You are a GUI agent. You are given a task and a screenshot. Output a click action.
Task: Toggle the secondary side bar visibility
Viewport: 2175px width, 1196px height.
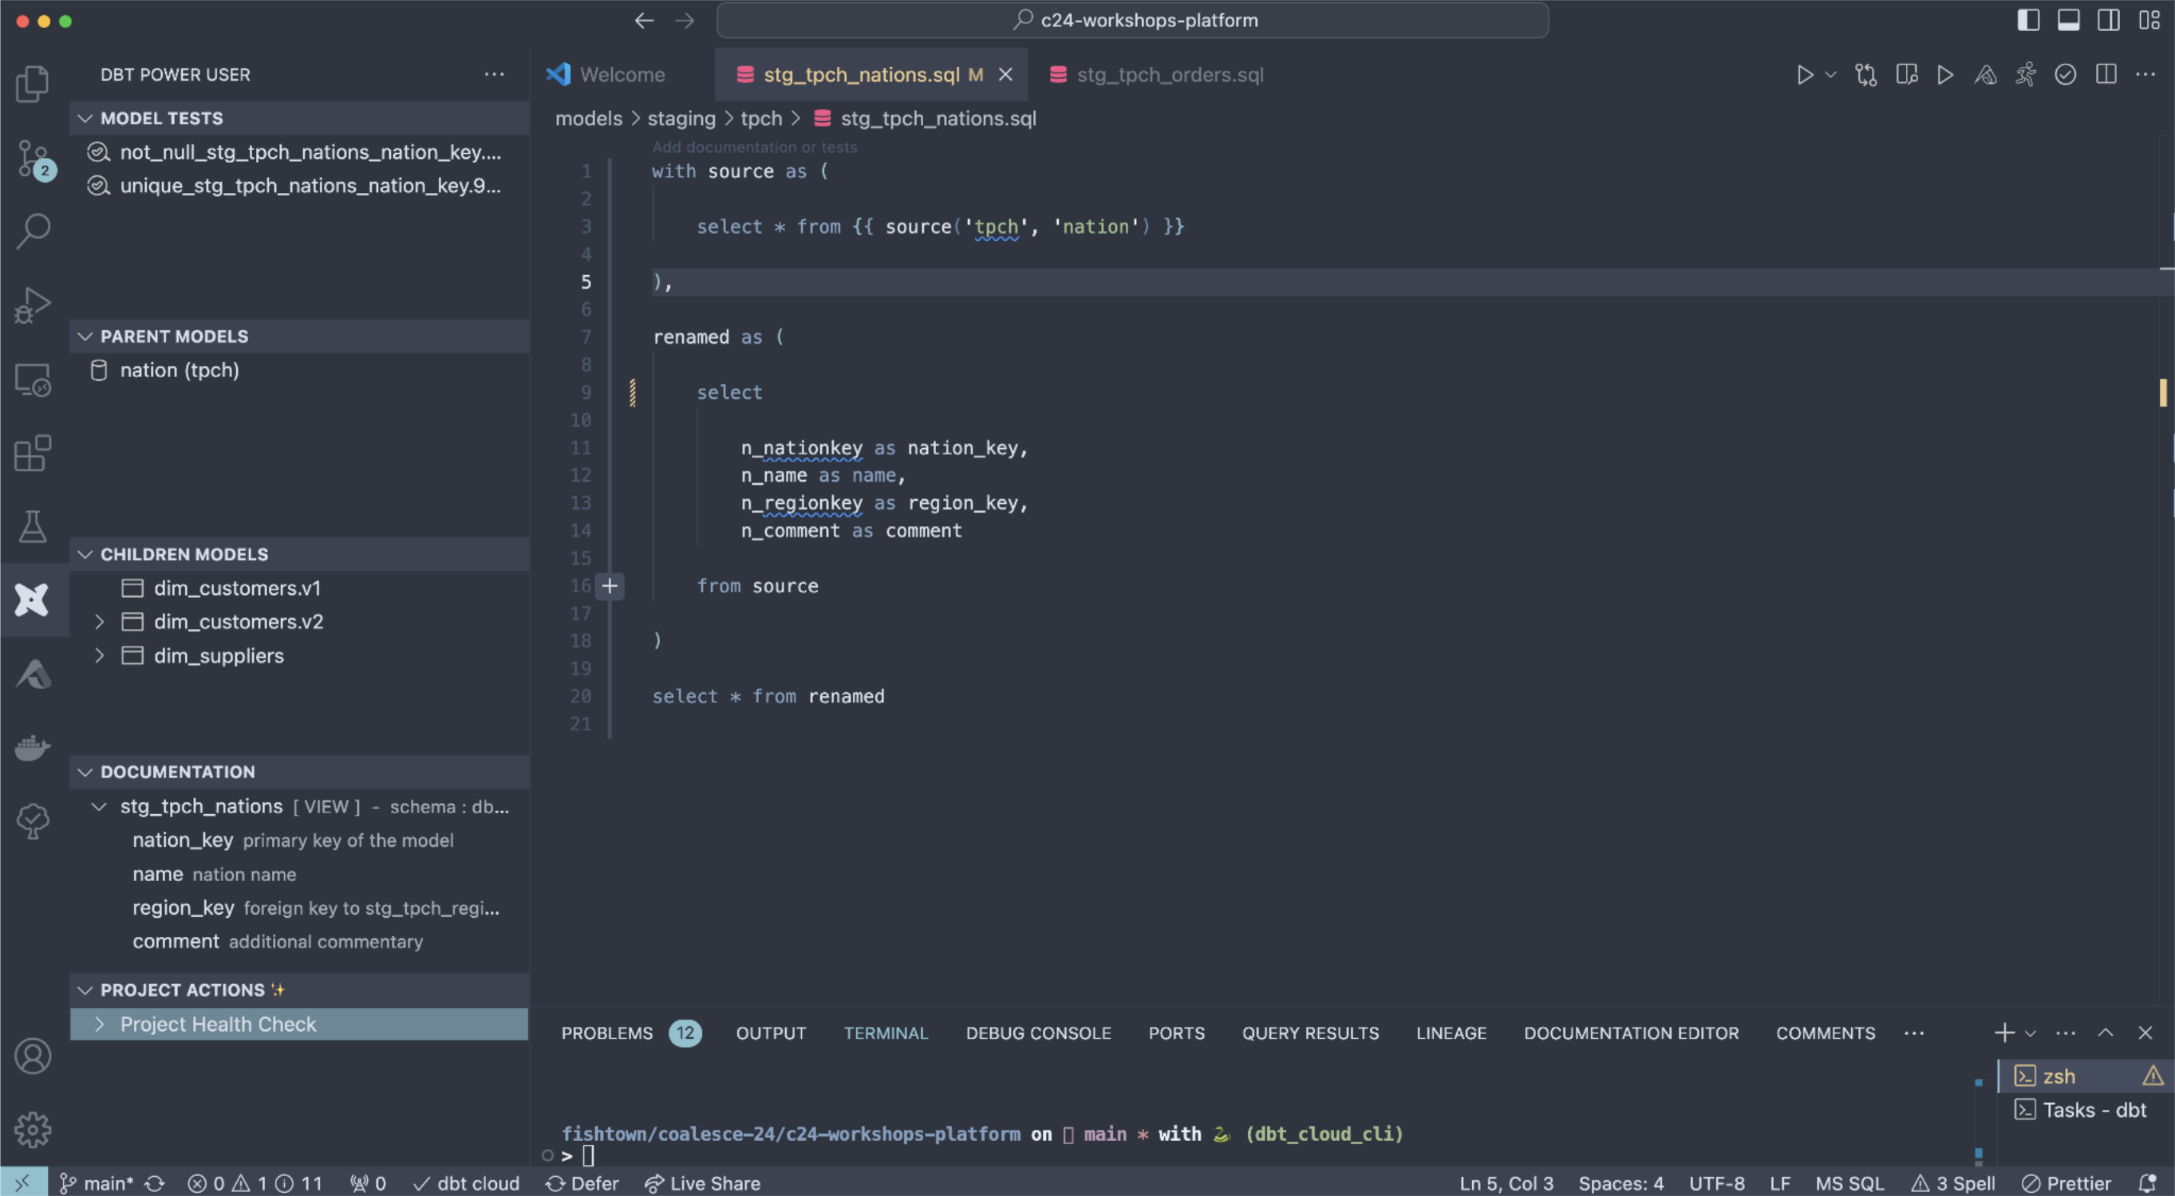pos(2106,19)
